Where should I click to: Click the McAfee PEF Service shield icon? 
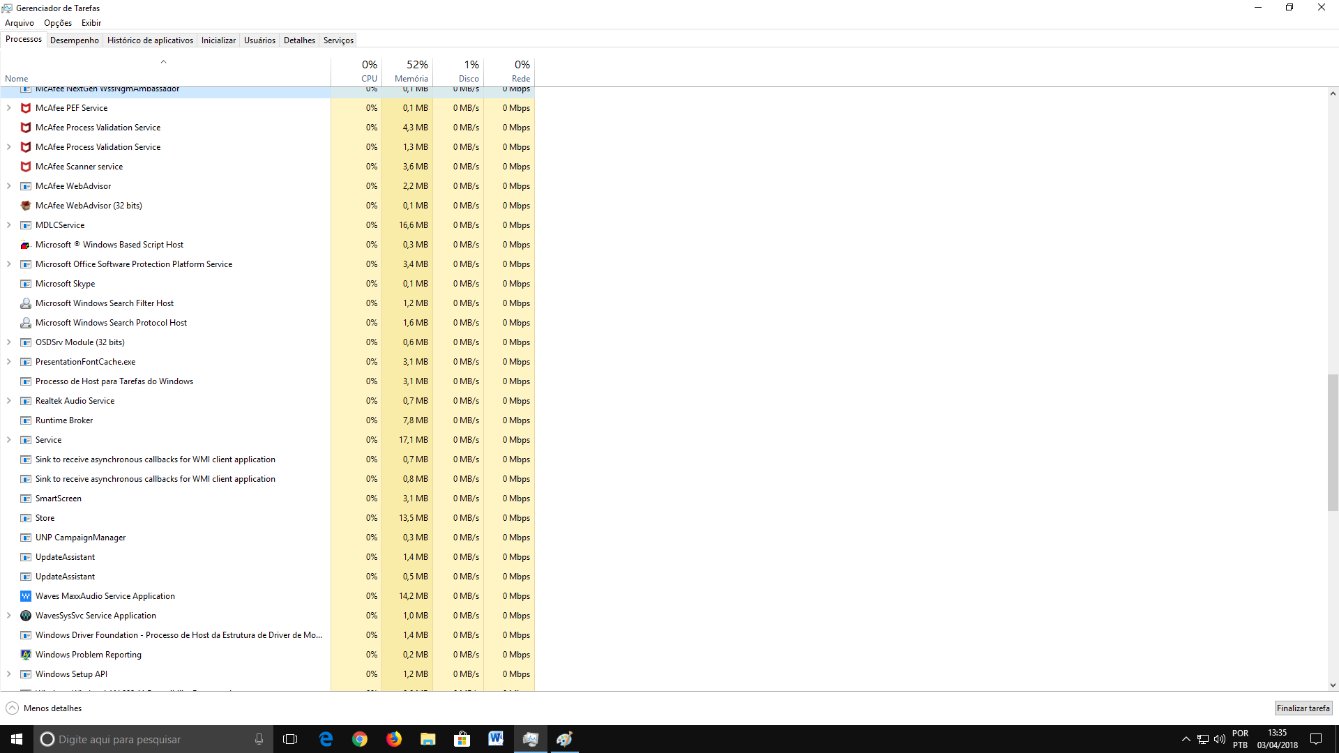pyautogui.click(x=26, y=108)
